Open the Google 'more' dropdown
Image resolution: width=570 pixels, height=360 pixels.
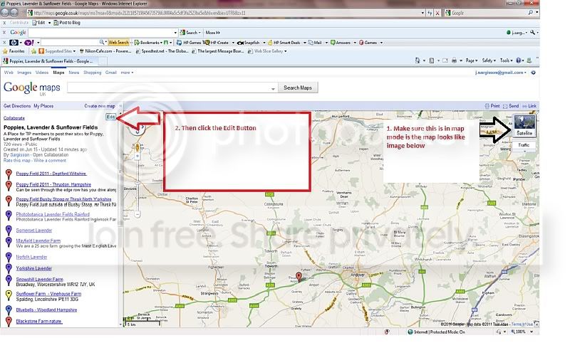point(127,73)
